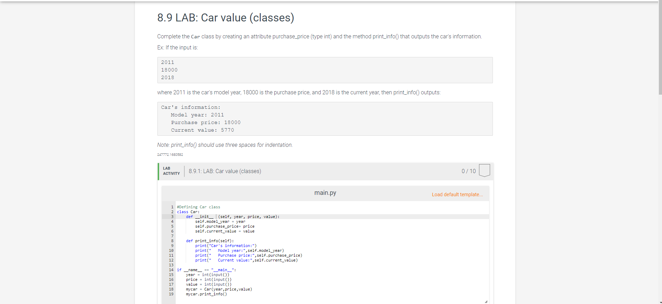Click the ID text 247772.1680582

click(x=170, y=155)
